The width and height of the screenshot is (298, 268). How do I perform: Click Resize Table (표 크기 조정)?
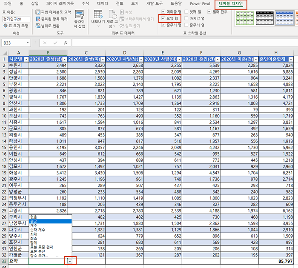[x=15, y=26]
